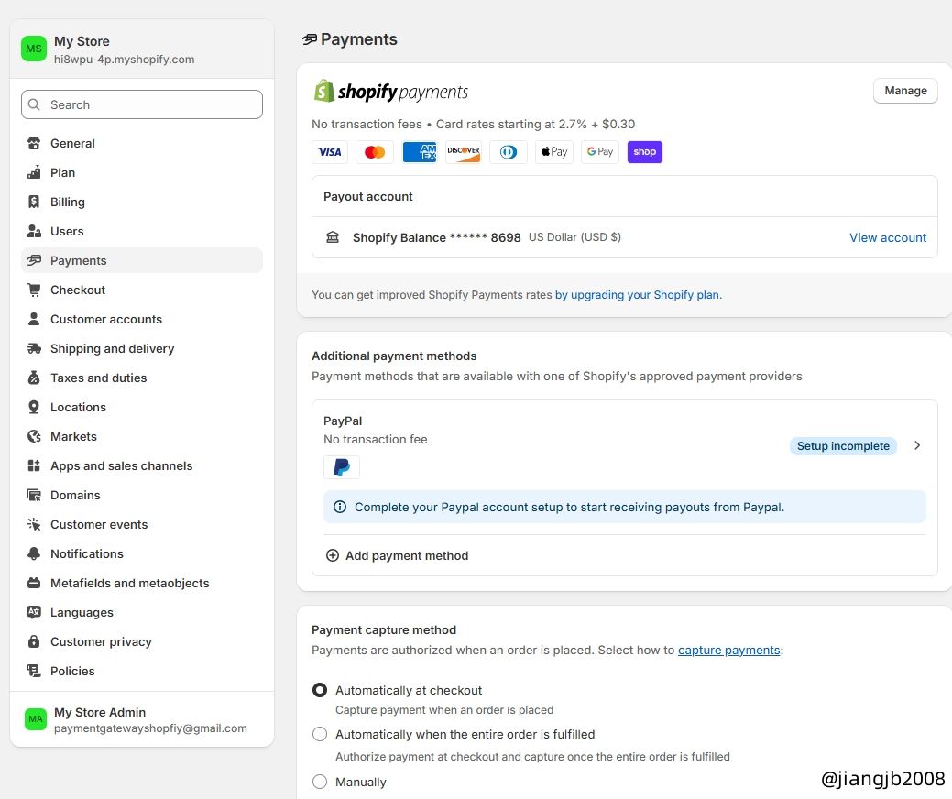
Task: Click the Visa card logo
Action: click(x=330, y=152)
